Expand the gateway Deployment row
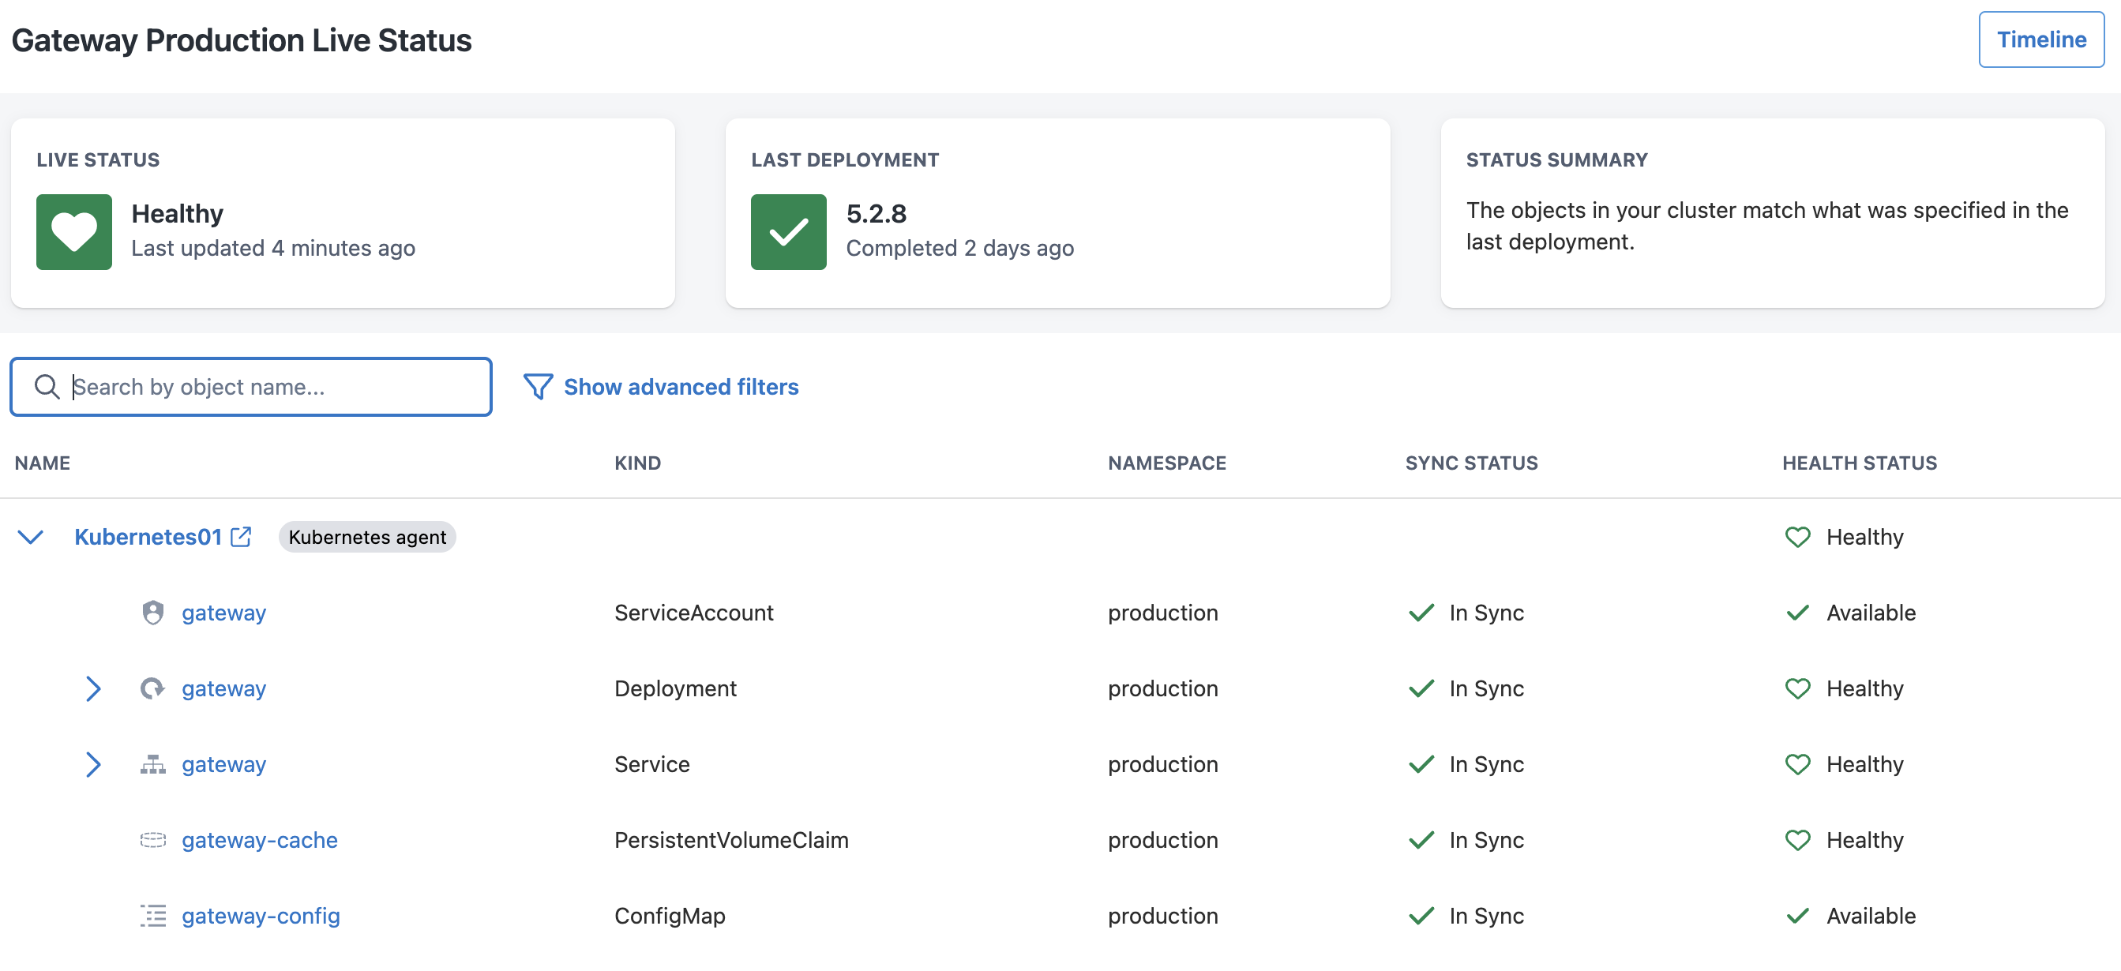This screenshot has height=971, width=2121. tap(94, 688)
